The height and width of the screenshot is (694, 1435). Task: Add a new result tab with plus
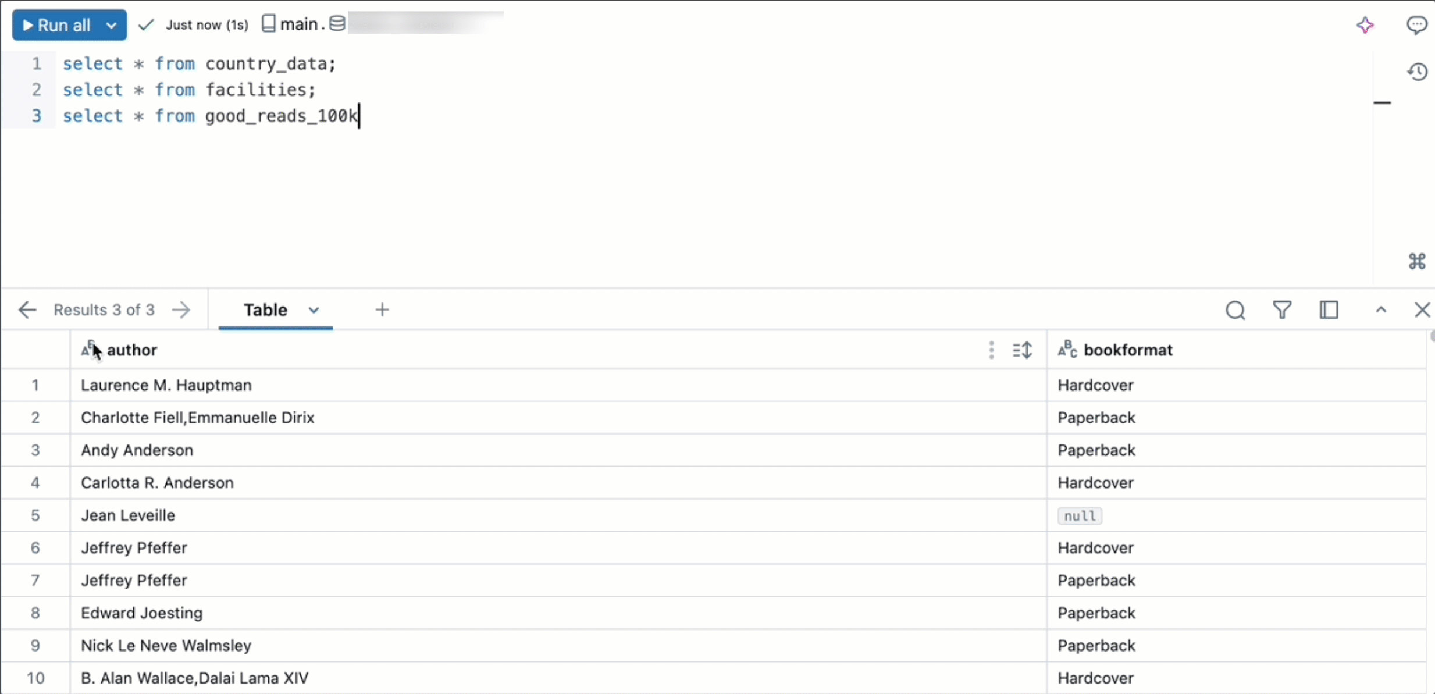[x=383, y=311]
